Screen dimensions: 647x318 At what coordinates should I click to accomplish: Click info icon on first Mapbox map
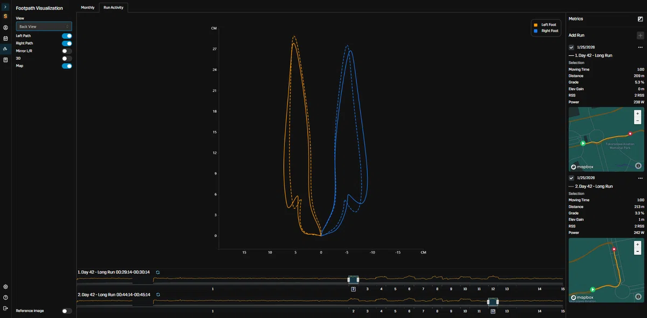tap(638, 166)
